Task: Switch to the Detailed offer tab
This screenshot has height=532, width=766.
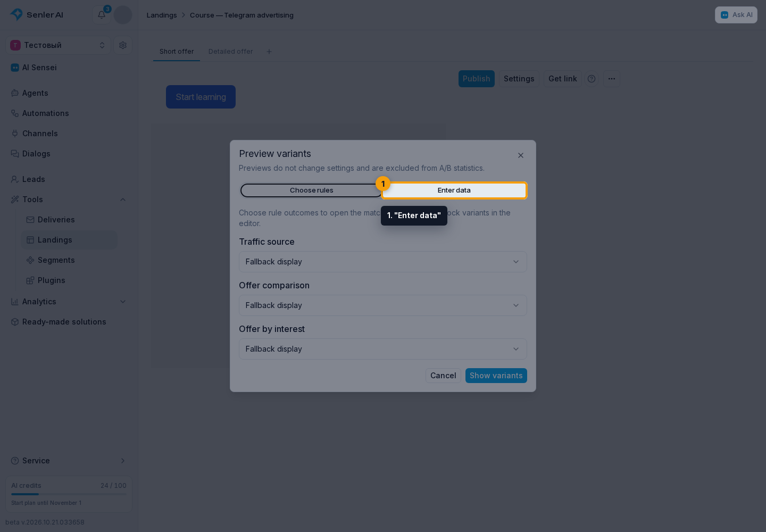Action: [231, 52]
